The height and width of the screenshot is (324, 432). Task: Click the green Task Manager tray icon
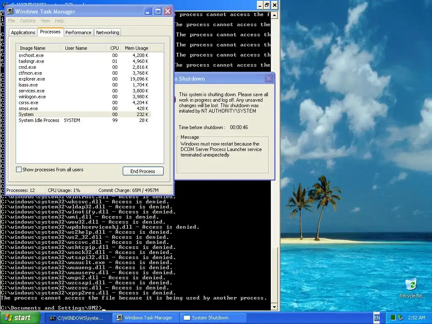[x=393, y=318]
